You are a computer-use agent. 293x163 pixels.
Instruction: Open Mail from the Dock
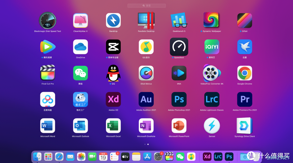(70, 157)
